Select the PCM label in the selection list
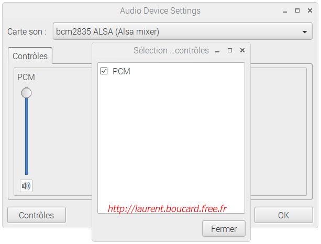321x244 pixels. click(x=121, y=71)
